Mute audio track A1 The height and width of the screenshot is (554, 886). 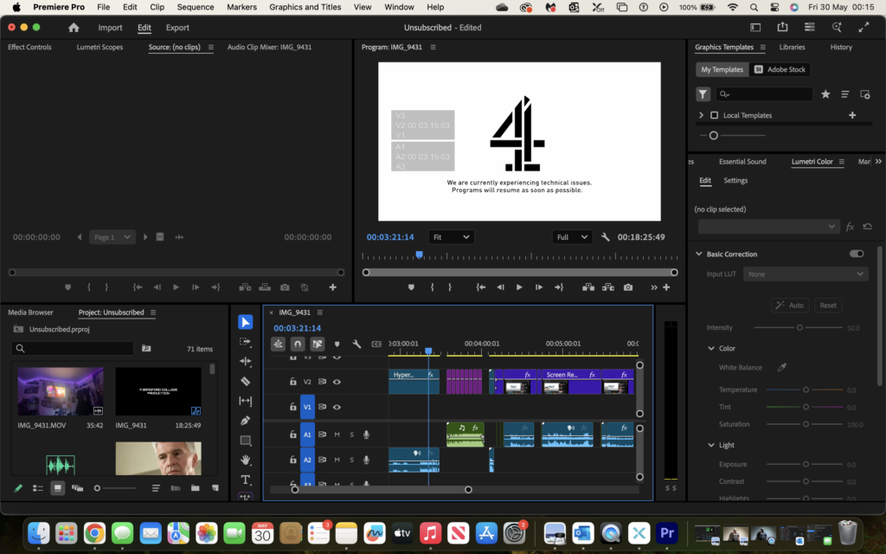click(337, 435)
